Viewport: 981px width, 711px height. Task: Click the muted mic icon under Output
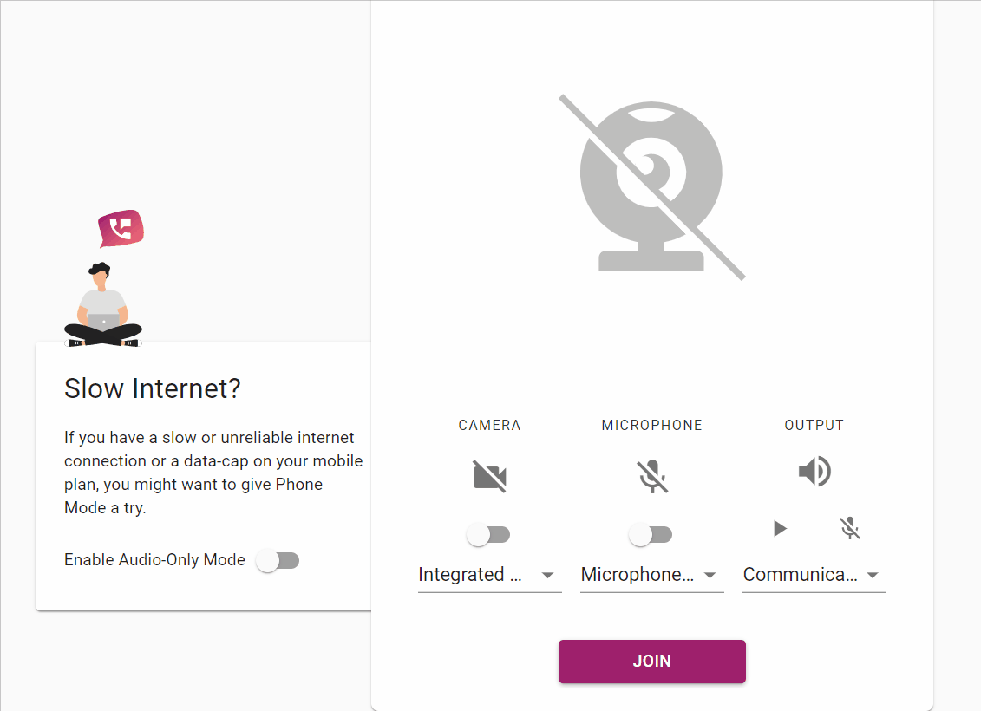coord(849,528)
